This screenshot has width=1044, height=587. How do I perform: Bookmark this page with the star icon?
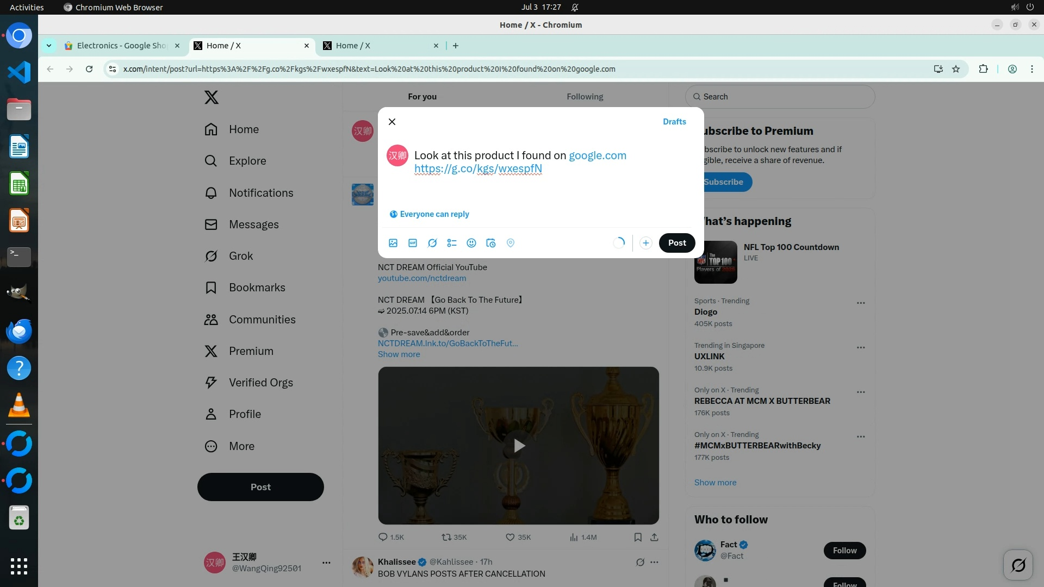(956, 69)
